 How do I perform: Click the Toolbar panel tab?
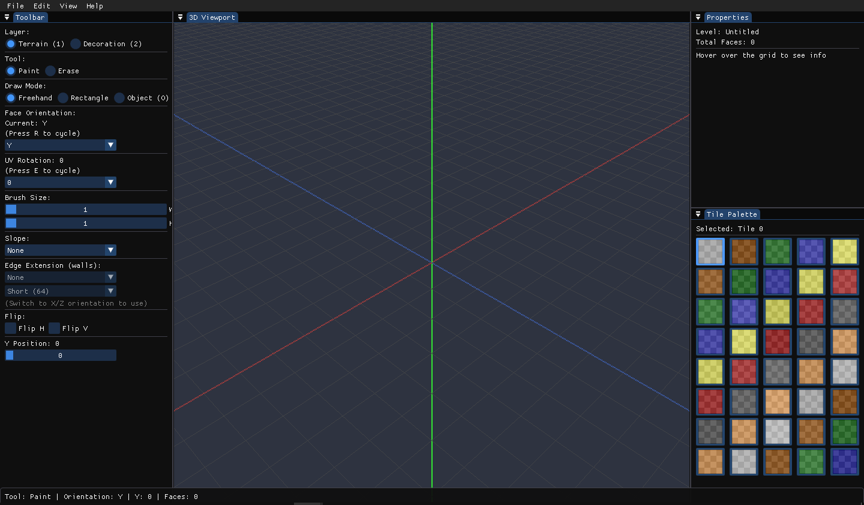[30, 17]
